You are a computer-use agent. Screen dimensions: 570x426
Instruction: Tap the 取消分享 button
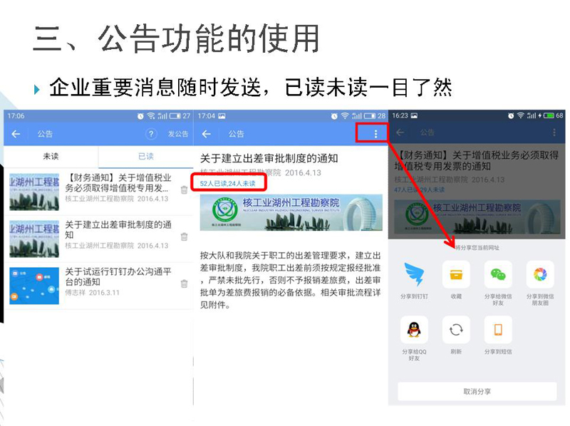pyautogui.click(x=477, y=392)
